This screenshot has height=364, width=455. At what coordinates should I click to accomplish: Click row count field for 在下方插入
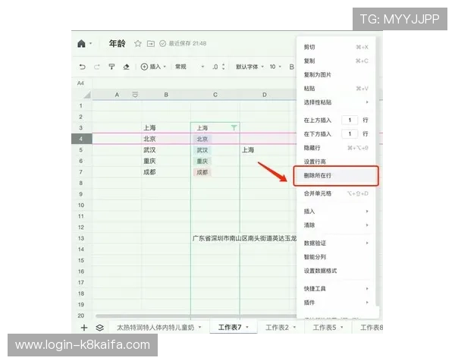pyautogui.click(x=350, y=133)
